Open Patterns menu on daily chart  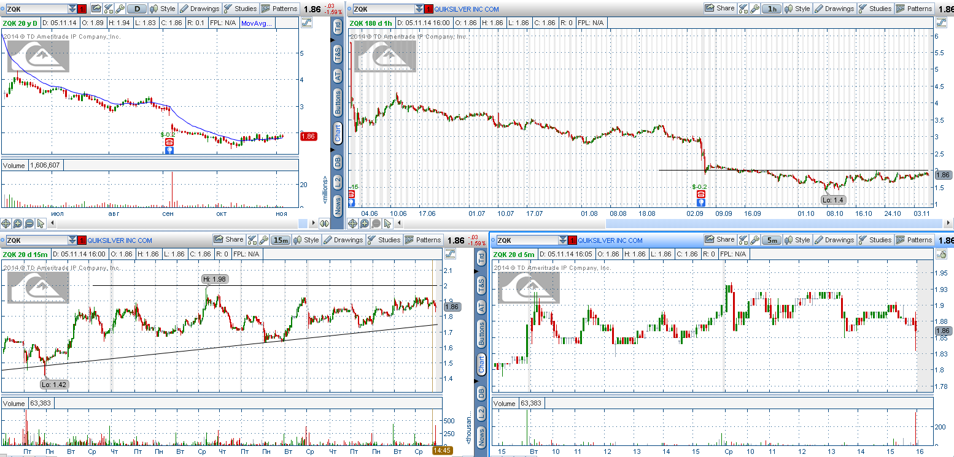point(280,9)
